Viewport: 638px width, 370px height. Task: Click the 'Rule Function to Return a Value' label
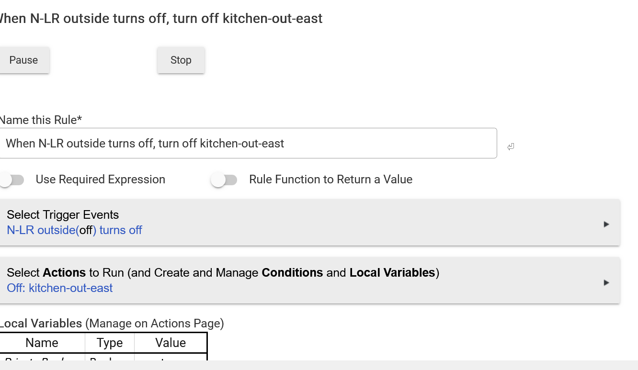tap(330, 179)
